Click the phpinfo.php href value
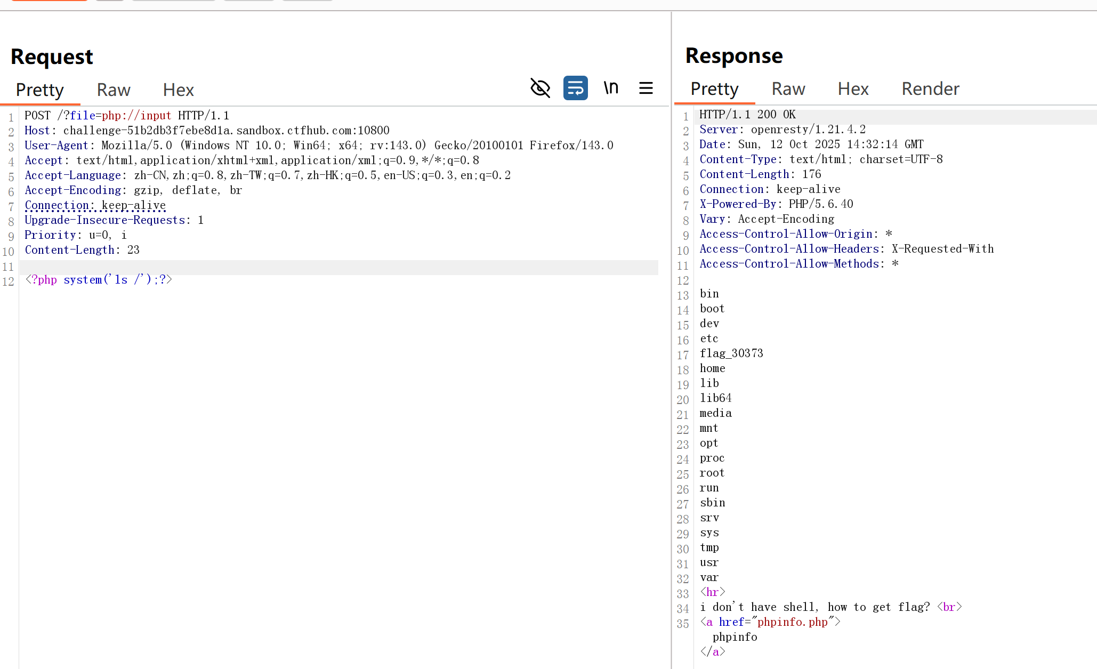 pyautogui.click(x=792, y=622)
